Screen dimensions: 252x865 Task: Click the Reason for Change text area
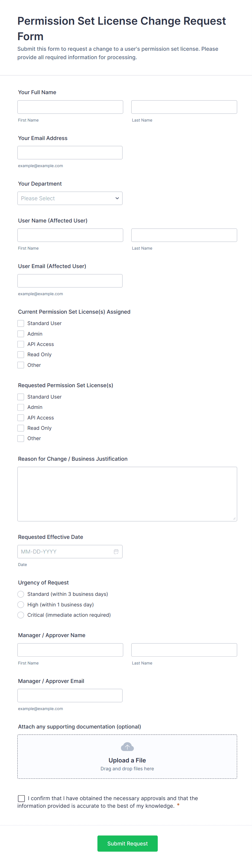tap(127, 494)
